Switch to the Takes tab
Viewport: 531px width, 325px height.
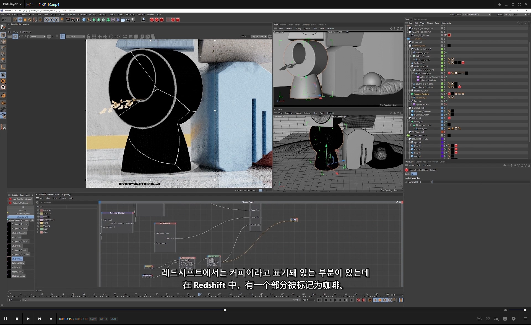click(297, 25)
